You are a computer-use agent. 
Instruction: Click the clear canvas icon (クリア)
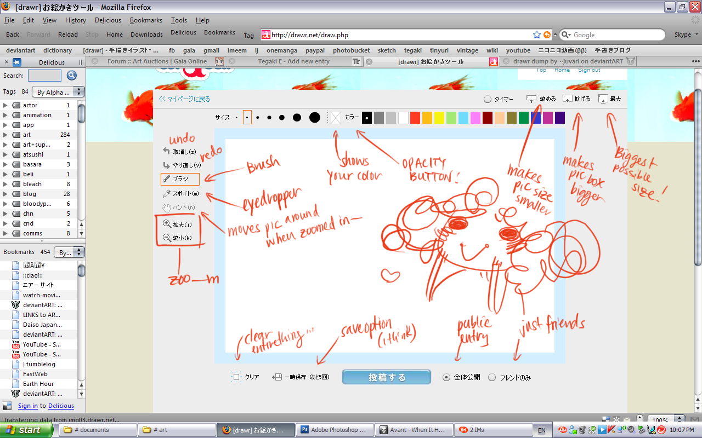(236, 377)
